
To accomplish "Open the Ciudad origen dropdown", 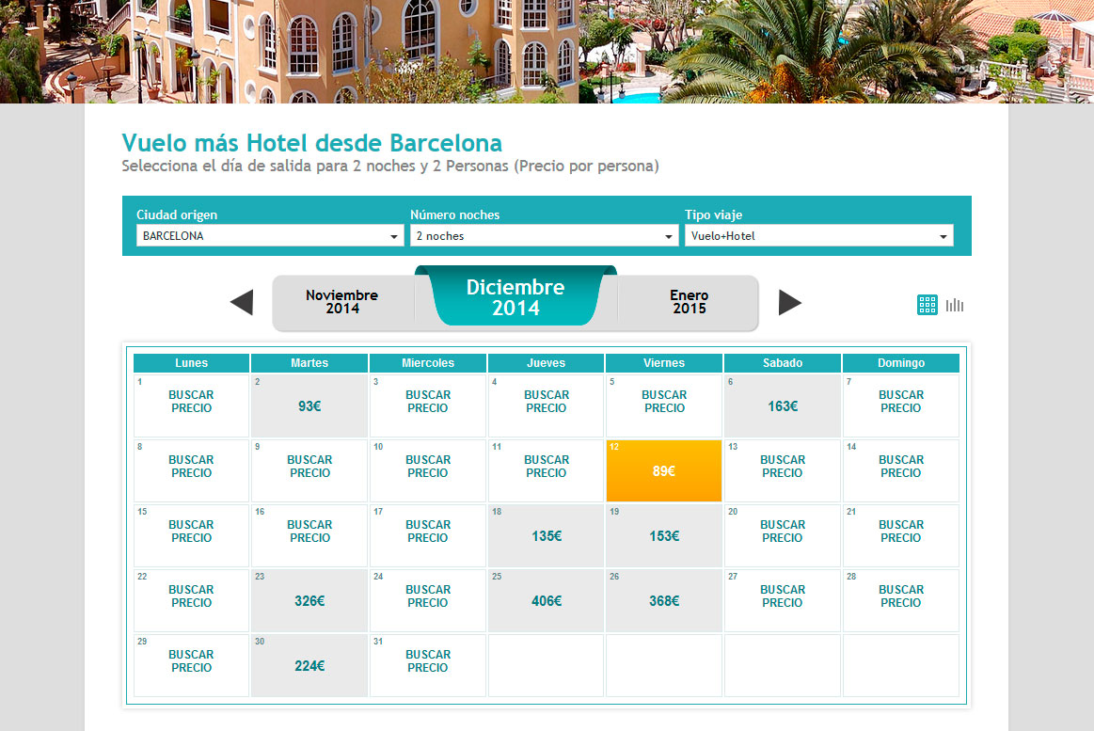I will 271,236.
